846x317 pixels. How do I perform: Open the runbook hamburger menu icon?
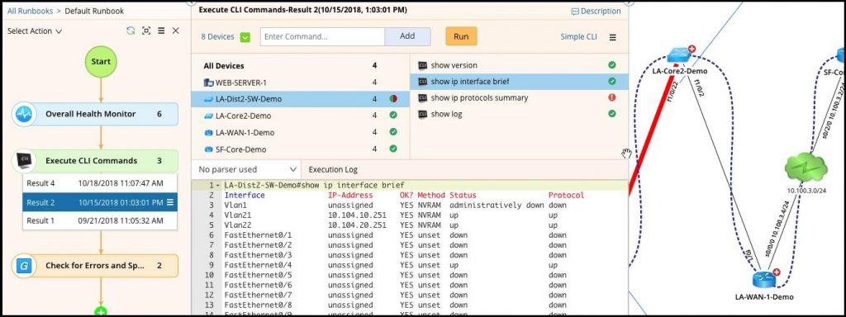click(x=161, y=31)
